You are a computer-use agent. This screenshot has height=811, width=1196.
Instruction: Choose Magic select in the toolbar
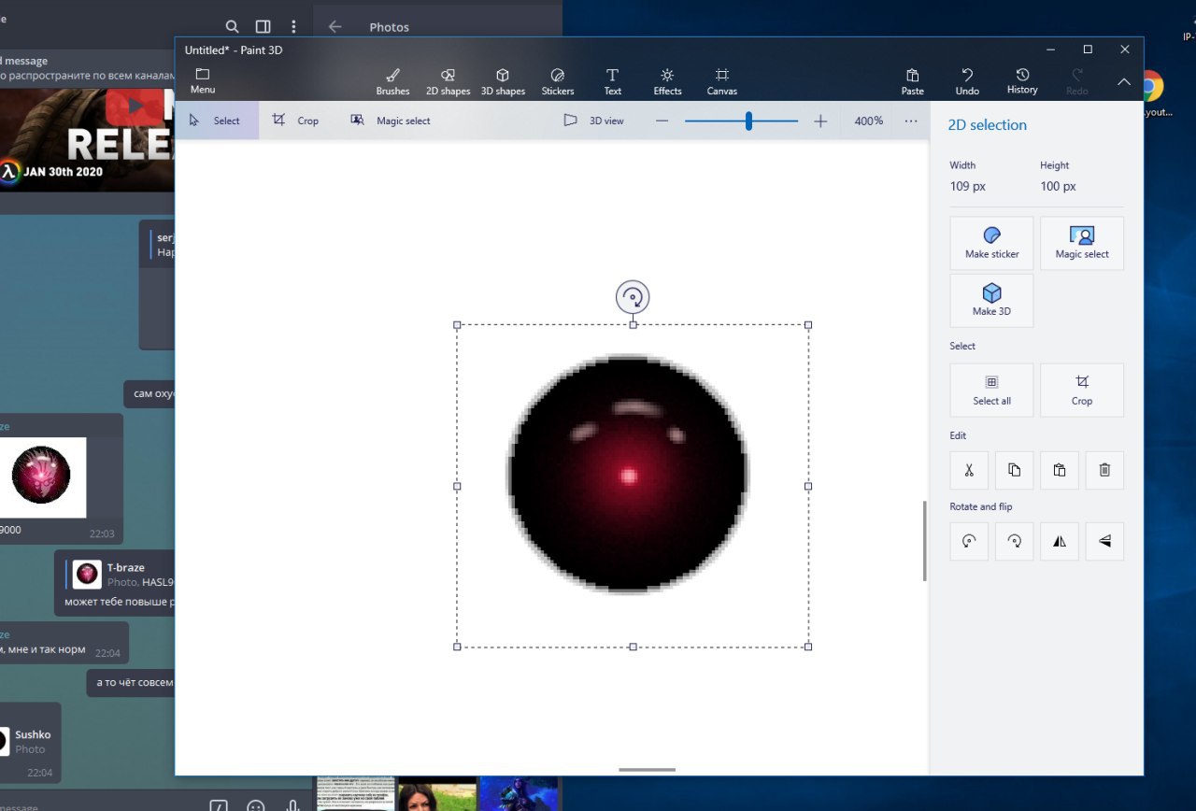391,121
